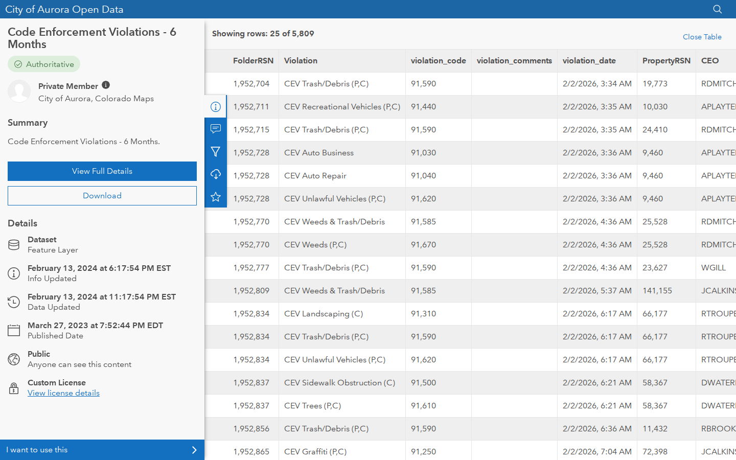Click PropertyRSN value 23,627
Screen dimensions: 736x460
(655, 268)
